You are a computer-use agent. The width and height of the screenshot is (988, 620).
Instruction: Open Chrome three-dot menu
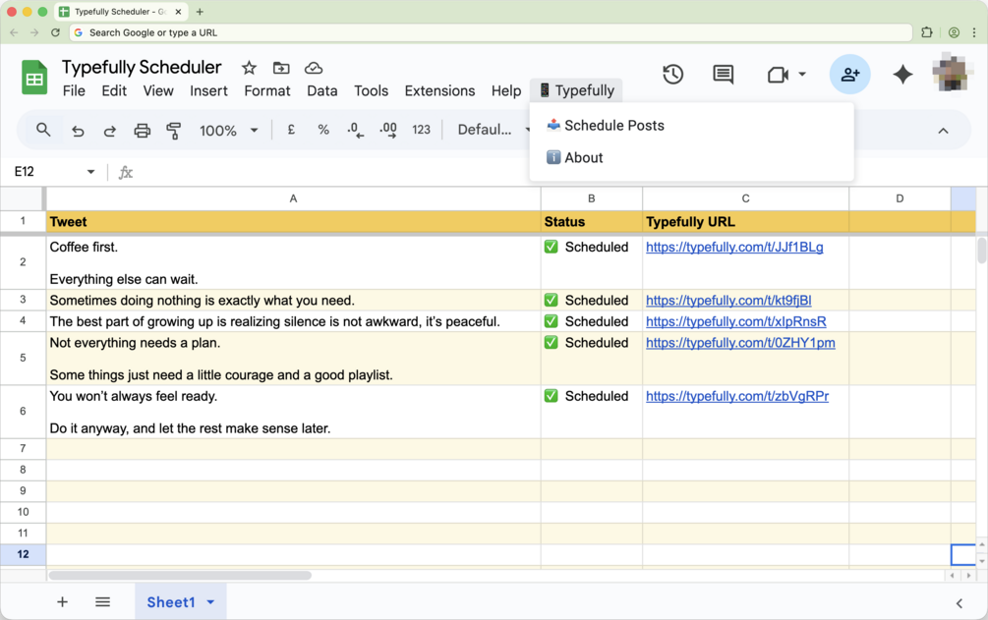pyautogui.click(x=974, y=32)
